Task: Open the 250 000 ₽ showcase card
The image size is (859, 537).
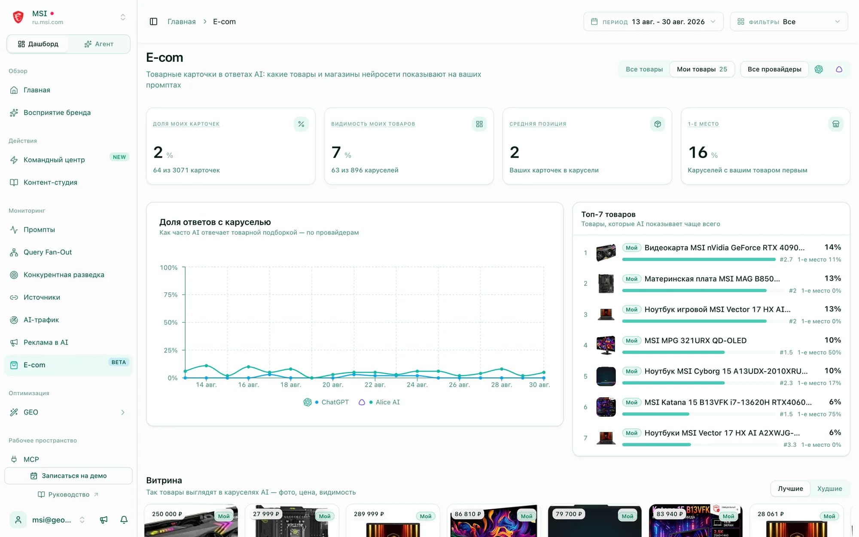Action: pyautogui.click(x=191, y=521)
